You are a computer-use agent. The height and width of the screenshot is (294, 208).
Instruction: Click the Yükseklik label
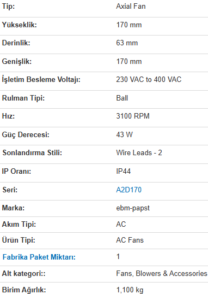pyautogui.click(x=20, y=25)
